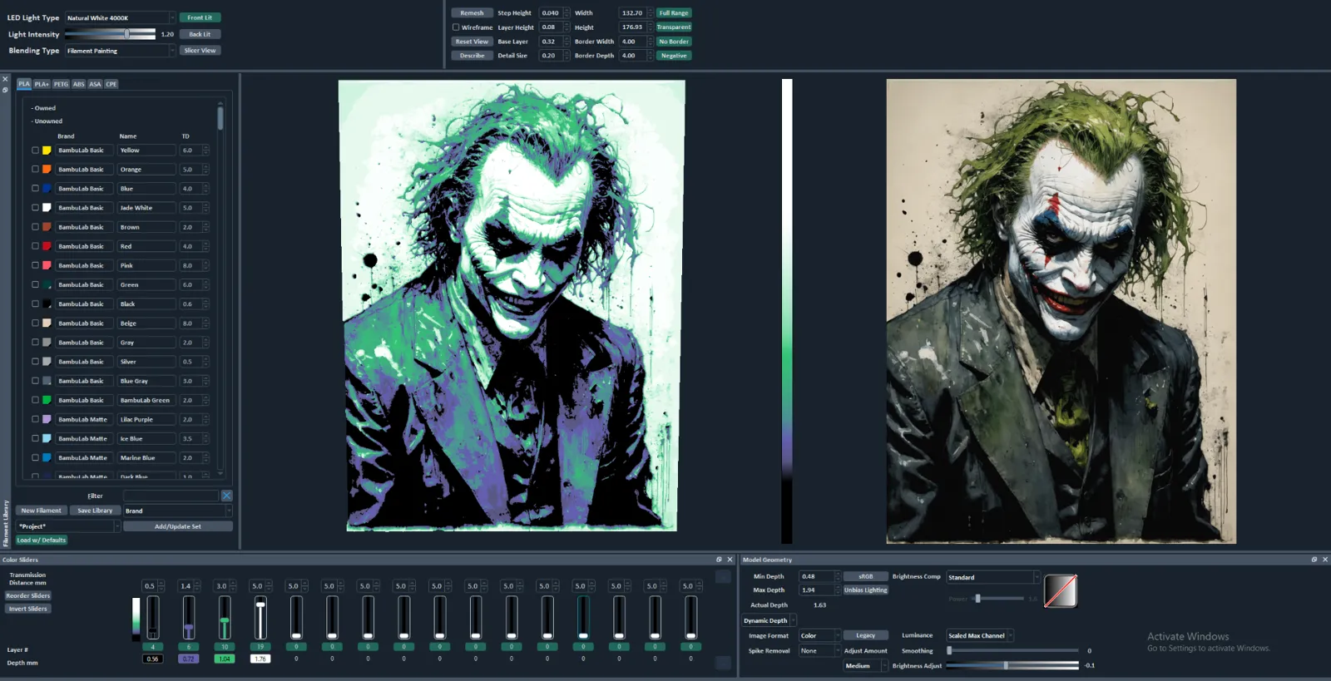Click the Load w/ Defaults button
Image resolution: width=1331 pixels, height=681 pixels.
point(42,540)
